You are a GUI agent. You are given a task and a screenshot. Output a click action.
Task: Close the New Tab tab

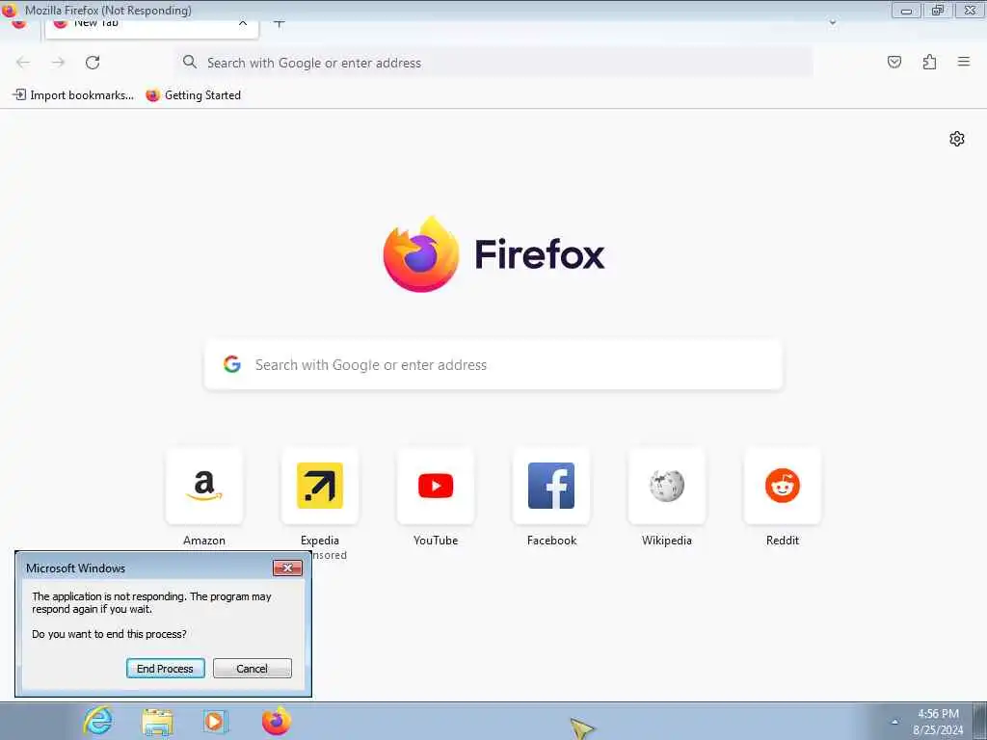tap(243, 24)
